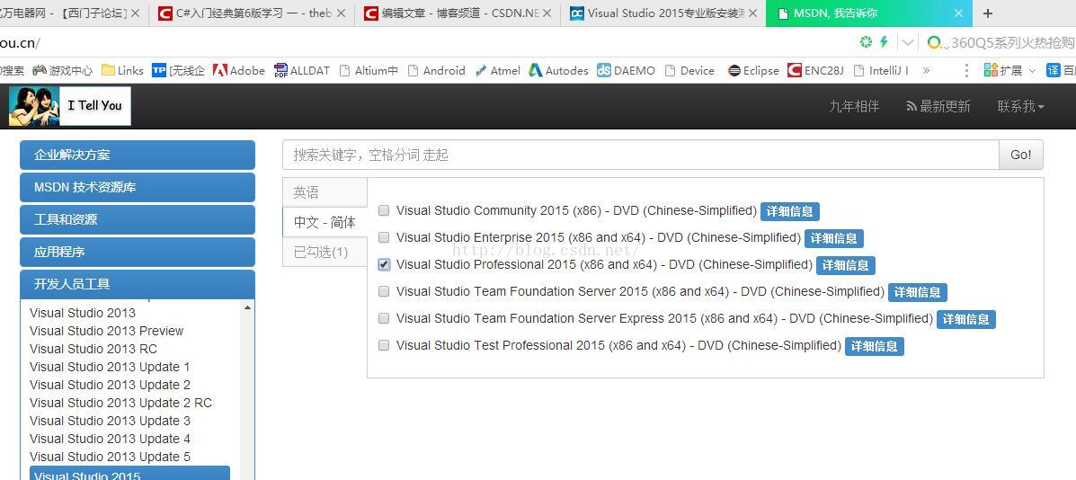1076x480 pixels.
Task: Open the 联系我 dropdown menu
Action: click(x=1020, y=106)
